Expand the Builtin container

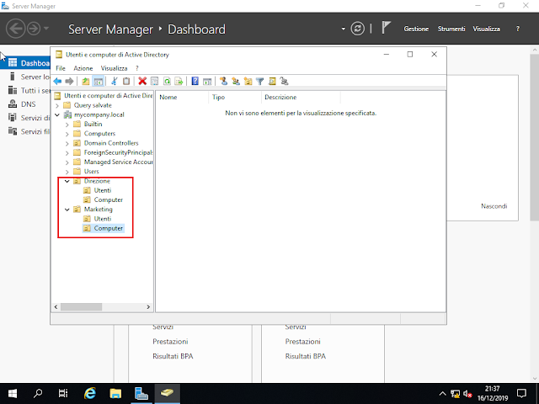tap(67, 125)
